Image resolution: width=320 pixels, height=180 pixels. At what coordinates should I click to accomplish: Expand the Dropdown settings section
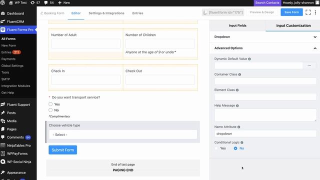pos(265,37)
